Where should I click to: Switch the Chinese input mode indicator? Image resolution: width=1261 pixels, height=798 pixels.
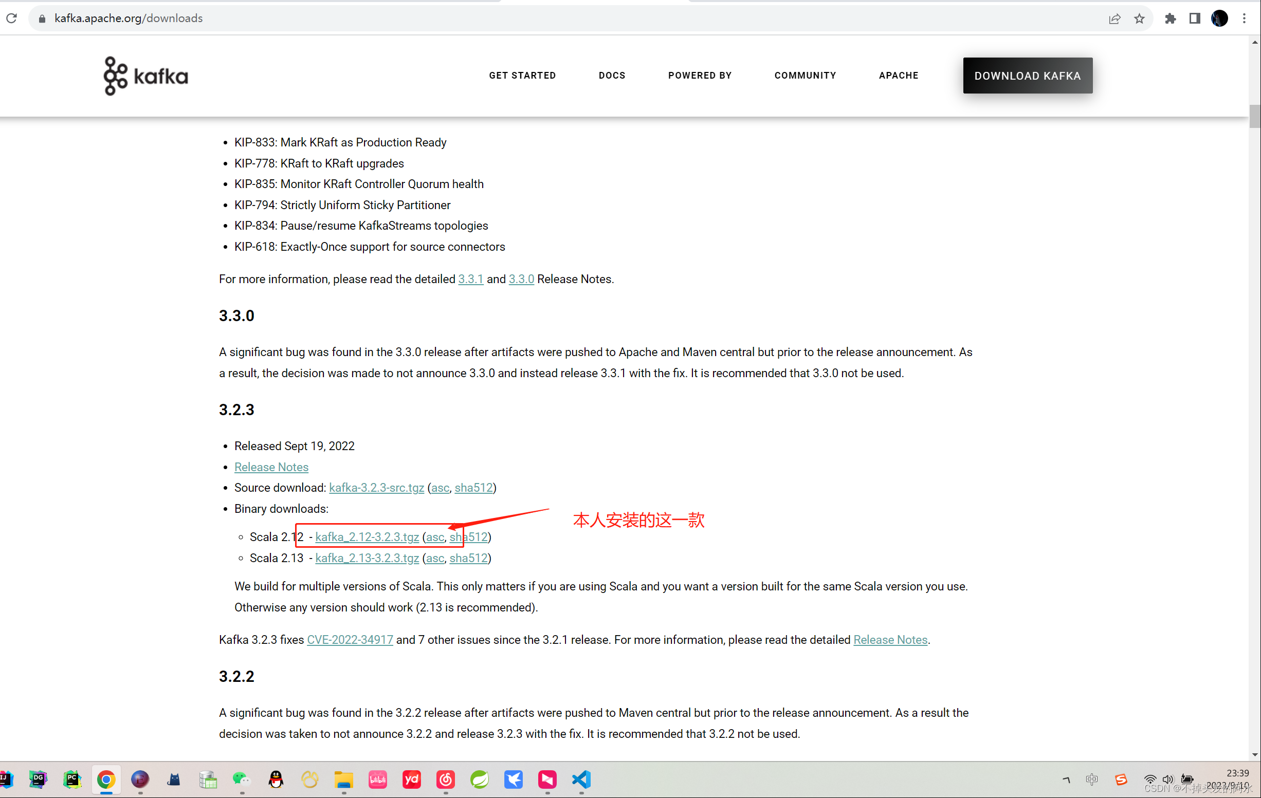[x=1092, y=779]
